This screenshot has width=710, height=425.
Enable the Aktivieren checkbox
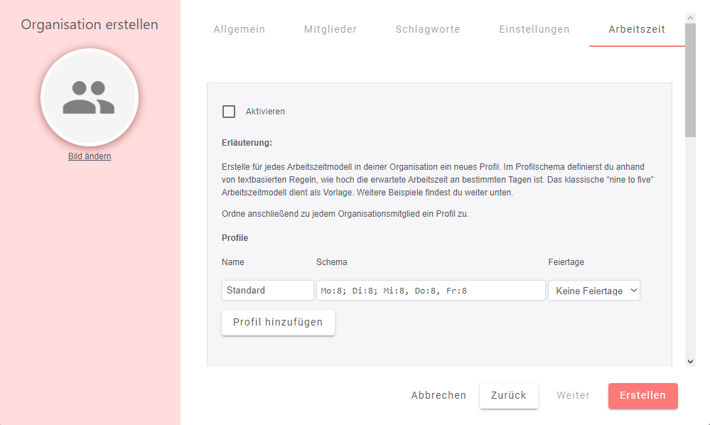tap(229, 112)
